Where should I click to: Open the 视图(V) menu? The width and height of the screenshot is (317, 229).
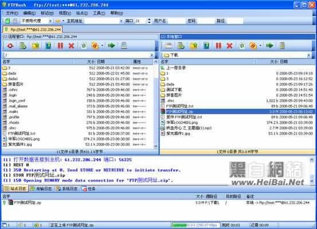(x=65, y=13)
